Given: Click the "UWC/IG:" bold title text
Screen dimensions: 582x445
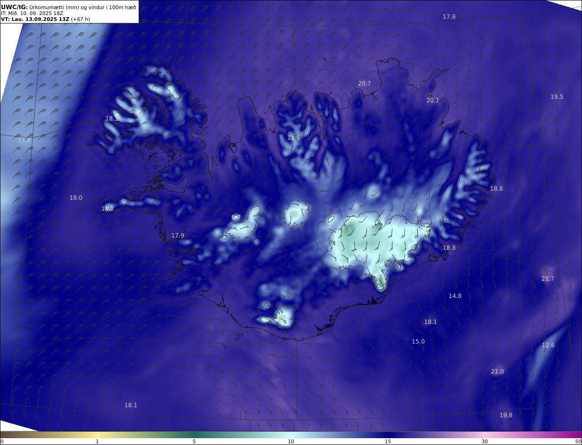Looking at the screenshot, I should pyautogui.click(x=15, y=7).
